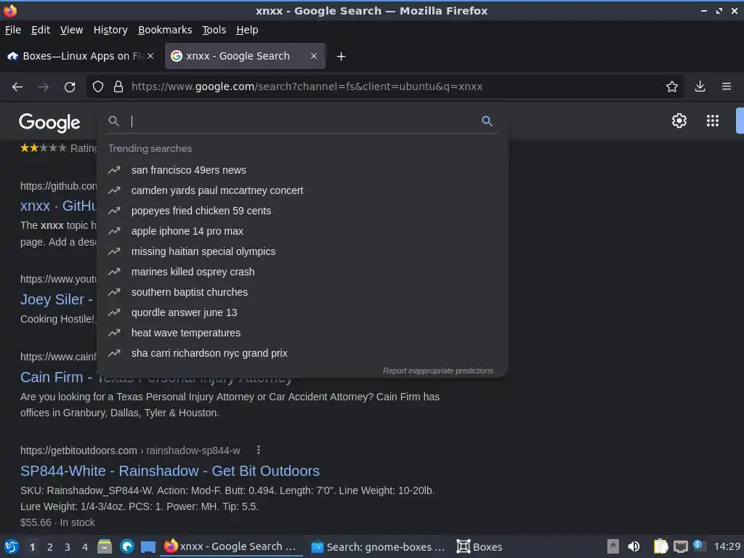Open a new tab with the plus button

coord(341,57)
